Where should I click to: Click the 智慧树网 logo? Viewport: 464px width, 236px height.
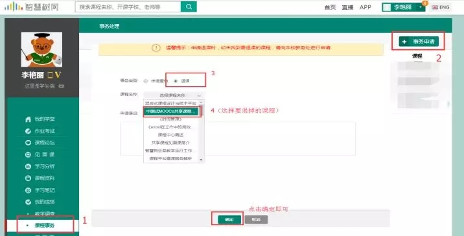(31, 6)
